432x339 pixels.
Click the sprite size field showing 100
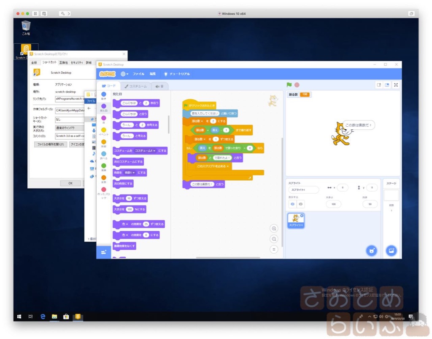click(x=334, y=204)
